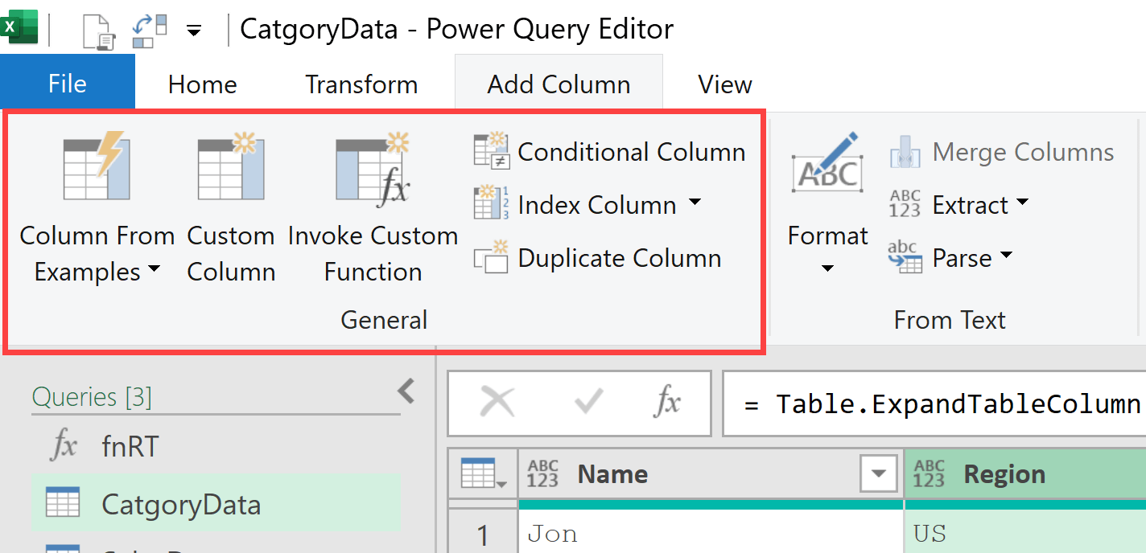
Task: Click the cell containing Jon
Action: (711, 534)
